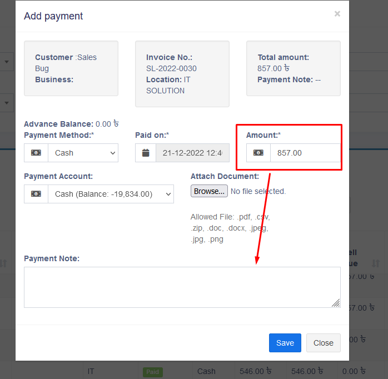
Task: Click the green Paid status badge
Action: tap(153, 372)
